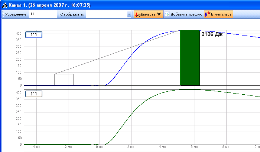Screen dimensions: 260x152
Task: Click the 4 мс time axis label
Action: coord(162,147)
